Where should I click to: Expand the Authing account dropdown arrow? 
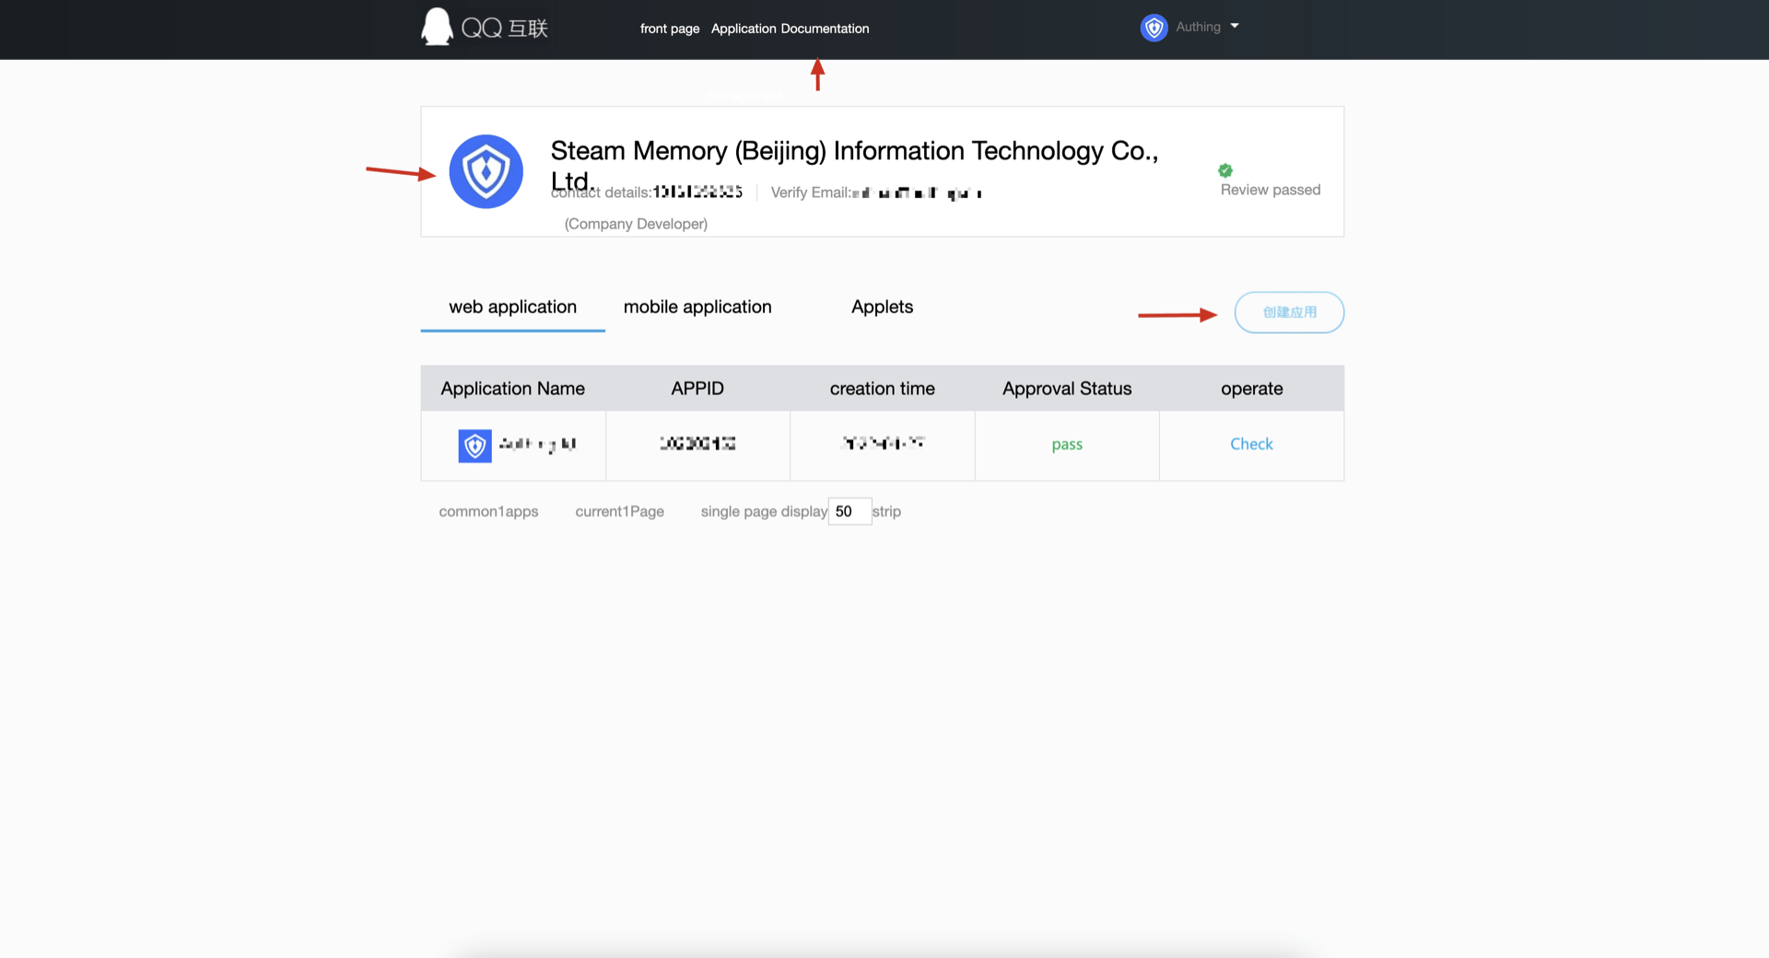1235,26
